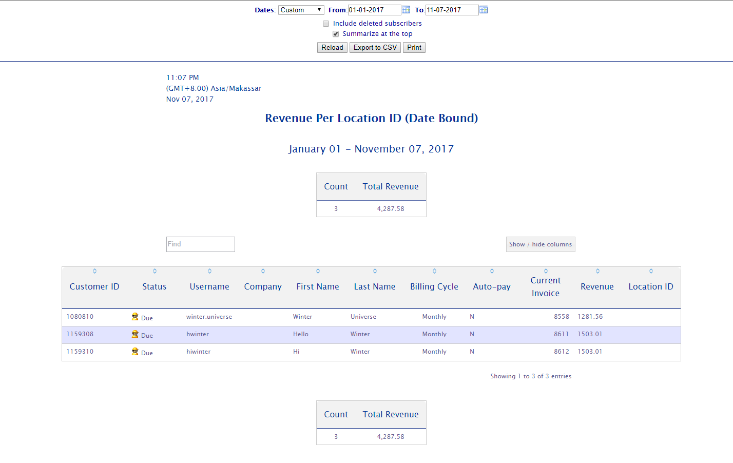This screenshot has width=733, height=463.
Task: Sort table by Customer ID header
Action: 94,287
